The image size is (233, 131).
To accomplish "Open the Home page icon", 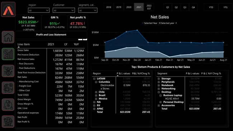I will [8, 37].
